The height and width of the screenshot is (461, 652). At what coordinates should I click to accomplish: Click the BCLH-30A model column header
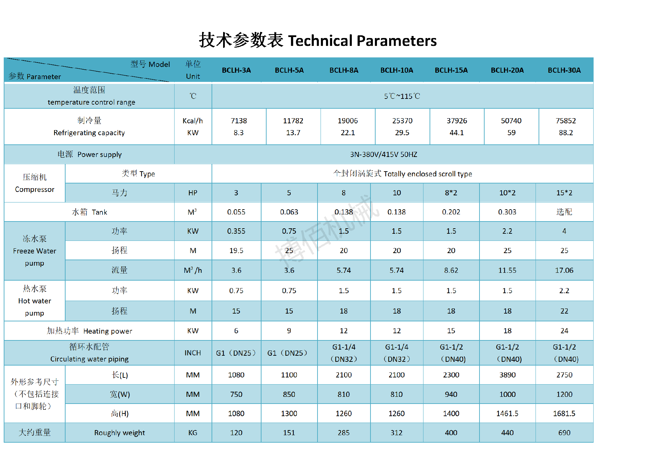point(564,70)
